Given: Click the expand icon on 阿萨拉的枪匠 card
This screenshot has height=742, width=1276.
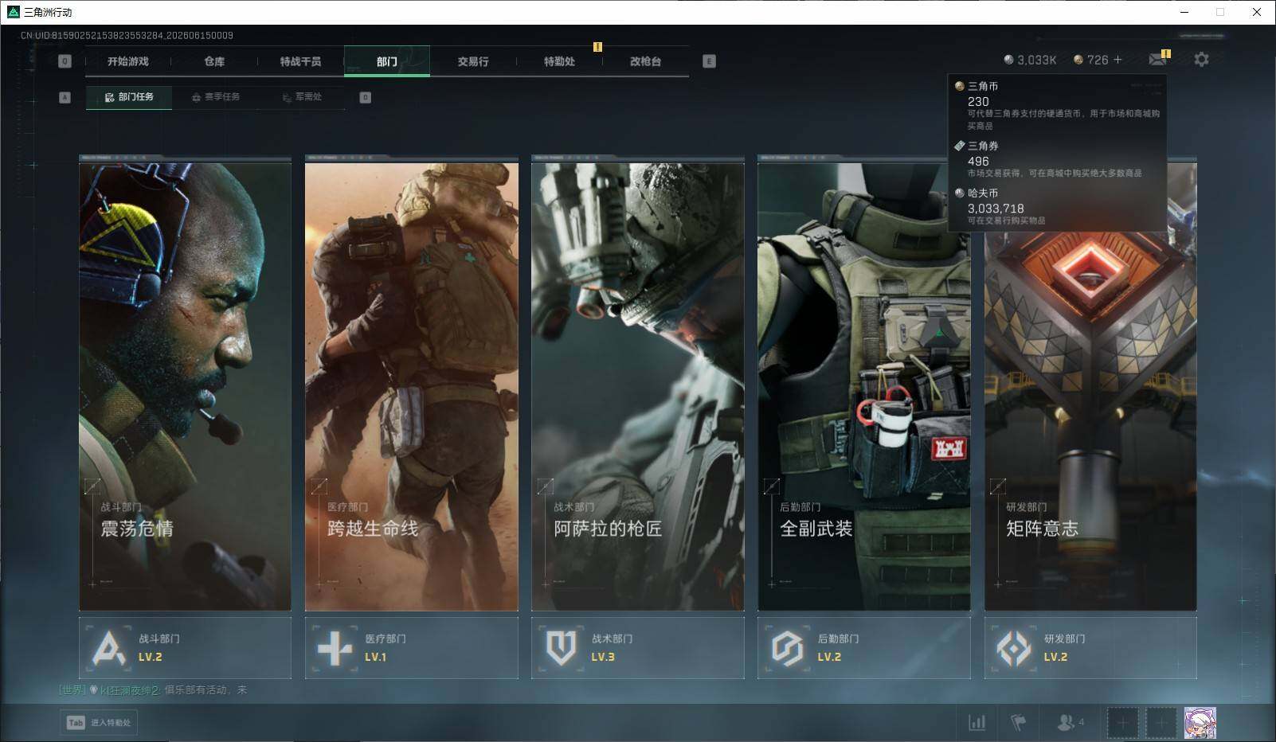Looking at the screenshot, I should 545,486.
